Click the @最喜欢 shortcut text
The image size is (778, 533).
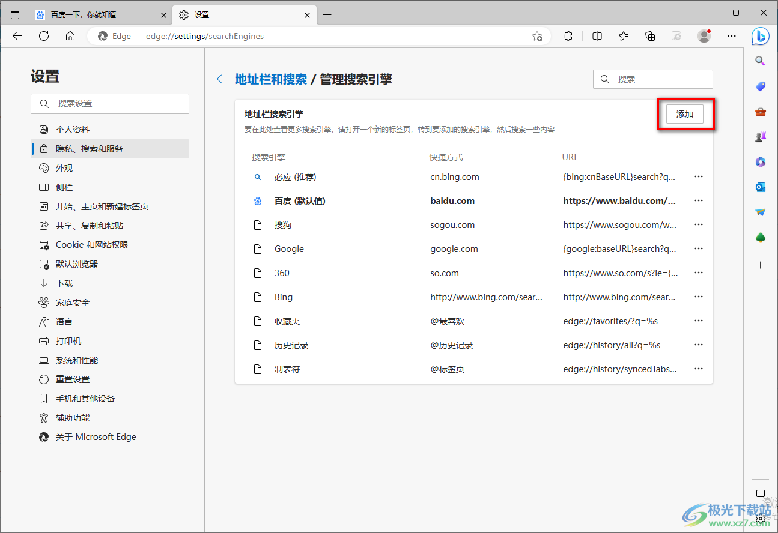click(448, 321)
